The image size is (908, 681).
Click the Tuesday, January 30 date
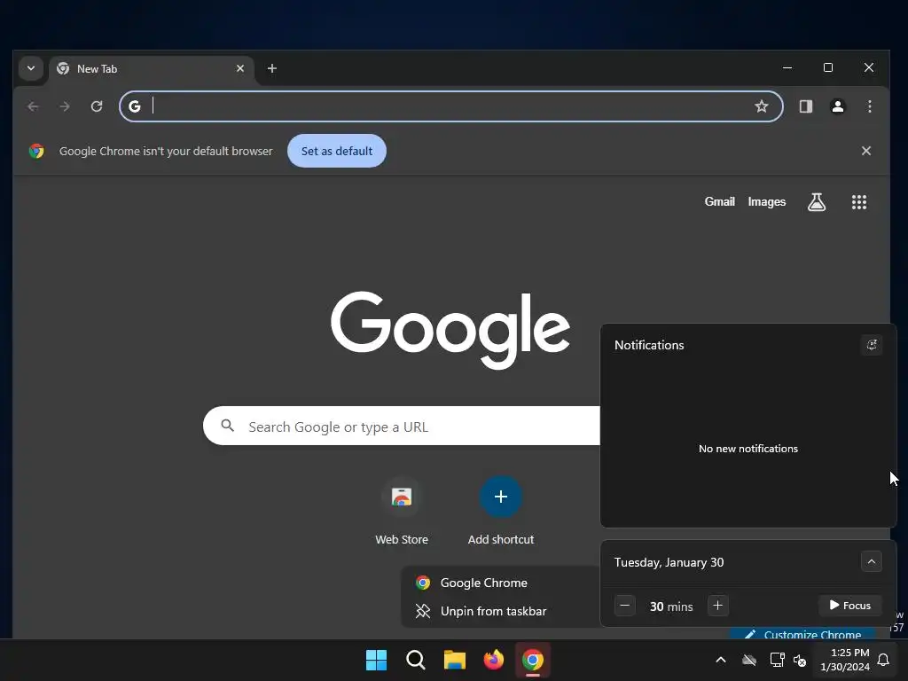pyautogui.click(x=669, y=562)
